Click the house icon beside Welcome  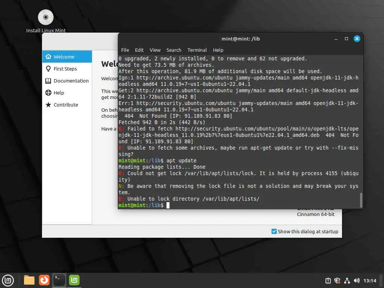click(48, 57)
